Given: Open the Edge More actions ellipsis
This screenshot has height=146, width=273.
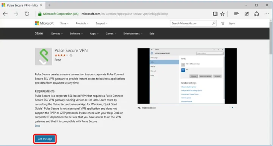Looking at the screenshot, I should [x=267, y=14].
